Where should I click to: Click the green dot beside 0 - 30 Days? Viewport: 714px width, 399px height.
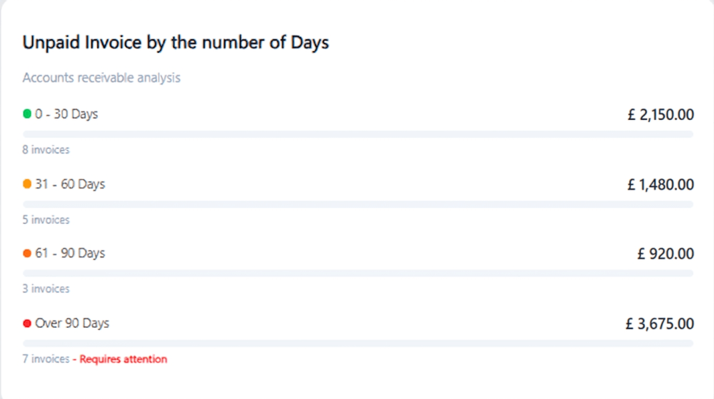click(x=27, y=114)
